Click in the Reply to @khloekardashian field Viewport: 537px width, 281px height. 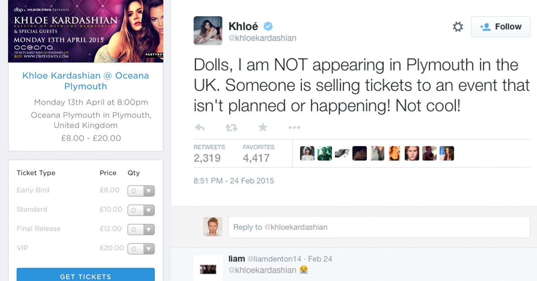[379, 227]
